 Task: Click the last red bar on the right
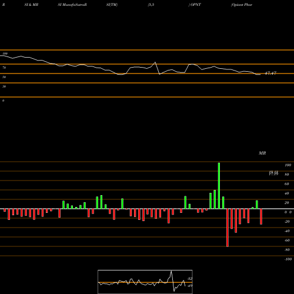261,216
